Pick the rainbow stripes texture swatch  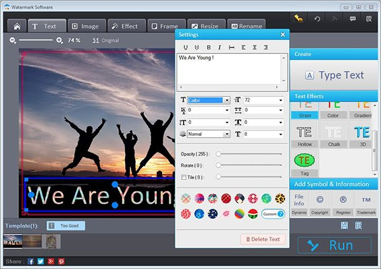tap(239, 214)
